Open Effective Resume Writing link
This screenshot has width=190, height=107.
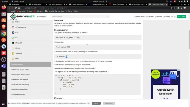click(21, 84)
